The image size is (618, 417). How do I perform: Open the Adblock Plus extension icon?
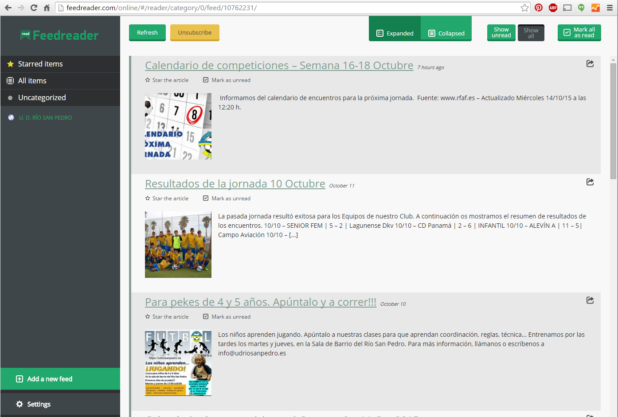[553, 8]
